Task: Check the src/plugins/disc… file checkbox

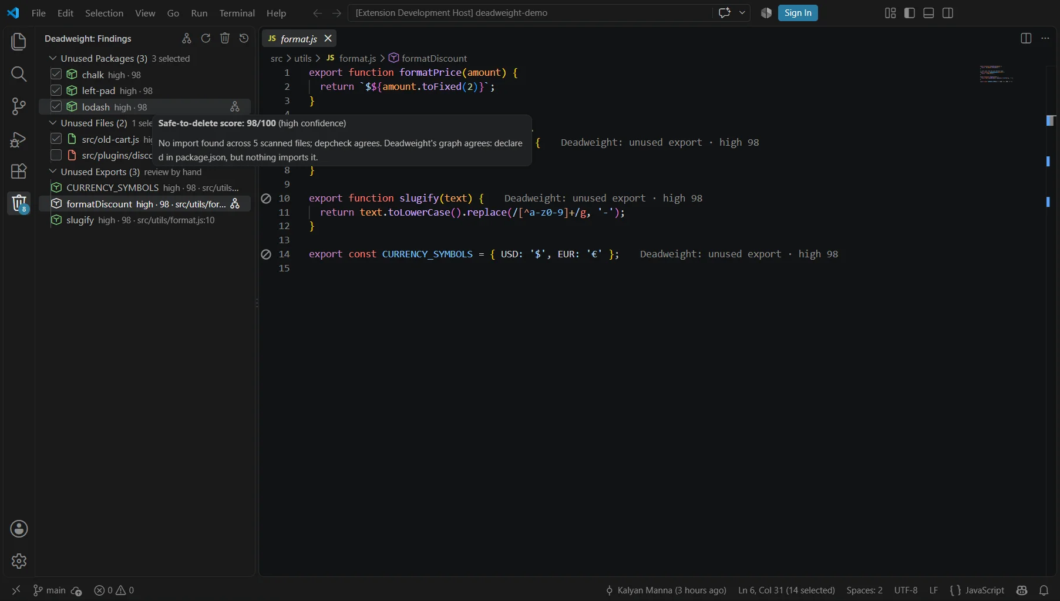Action: tap(56, 155)
